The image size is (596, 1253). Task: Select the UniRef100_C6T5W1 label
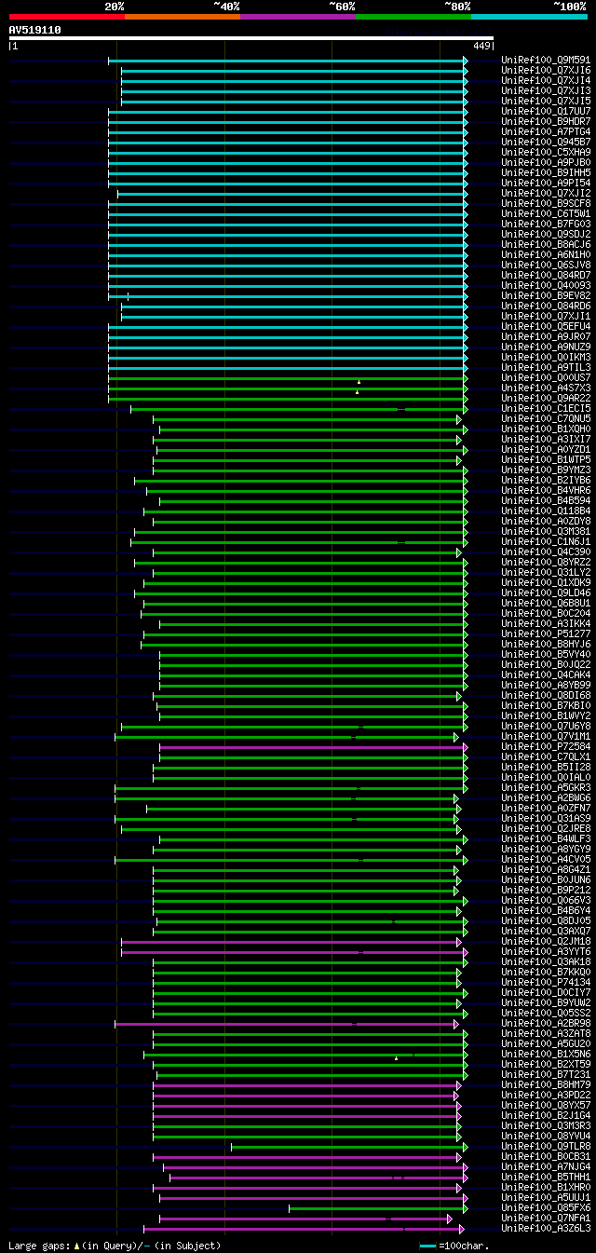[546, 214]
